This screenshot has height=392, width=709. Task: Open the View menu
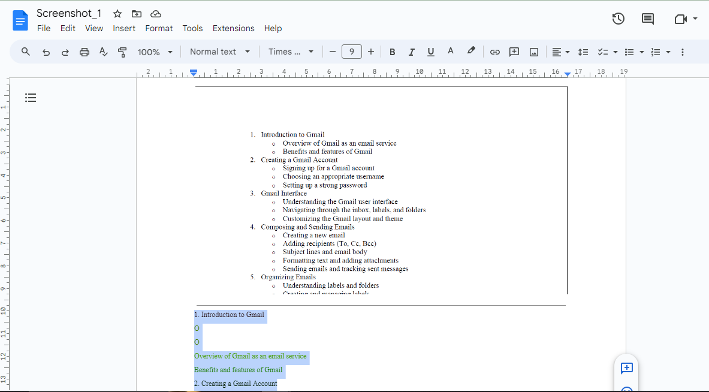pos(94,28)
